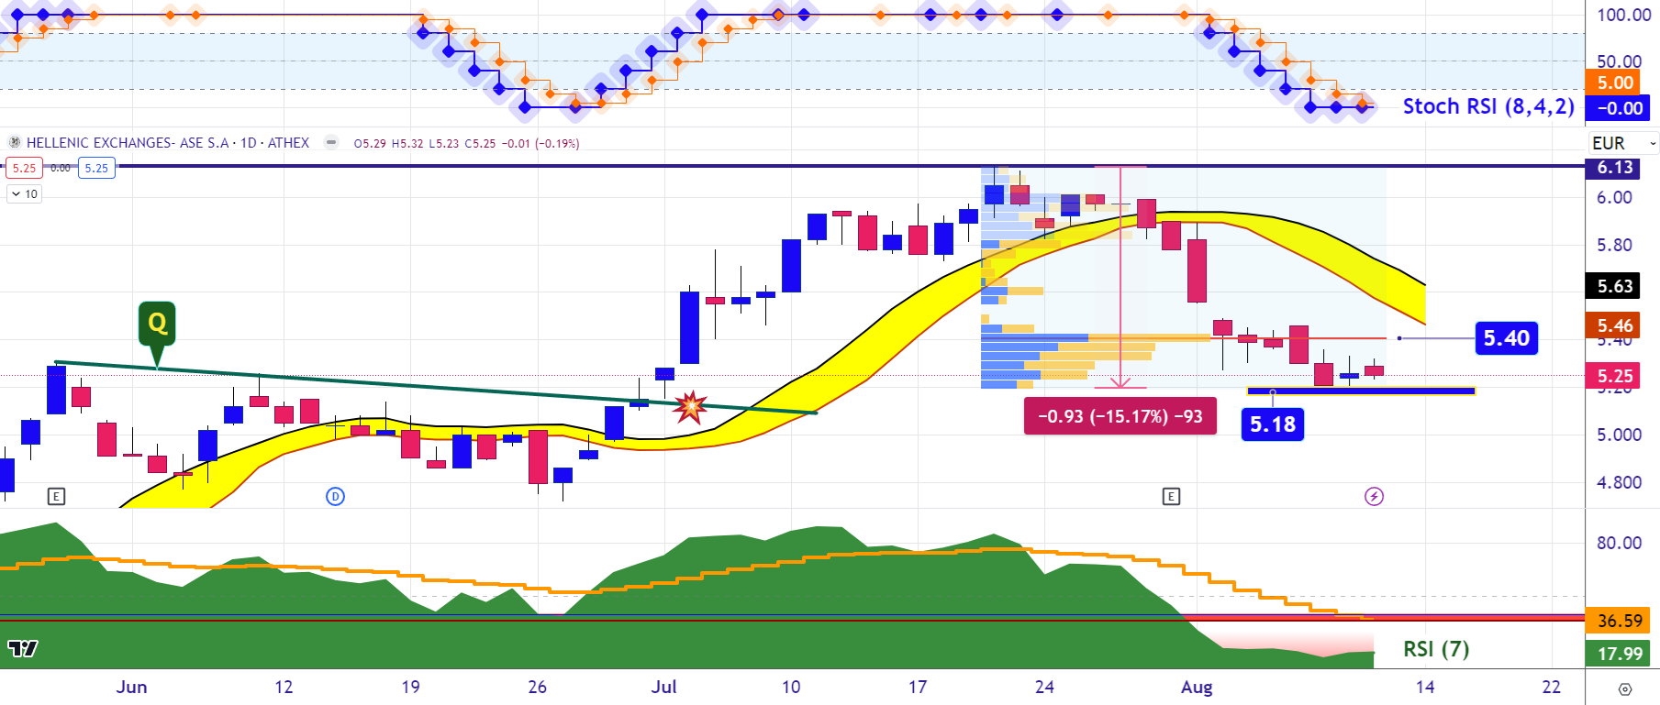The image size is (1660, 705).
Task: Click the 12 date label on the time axis
Action: click(284, 687)
